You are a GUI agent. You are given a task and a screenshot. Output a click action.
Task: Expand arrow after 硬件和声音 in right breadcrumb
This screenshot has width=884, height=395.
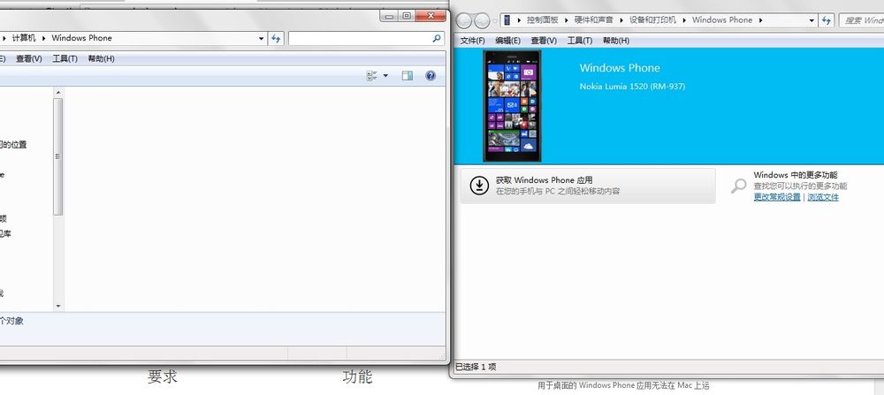tap(621, 20)
